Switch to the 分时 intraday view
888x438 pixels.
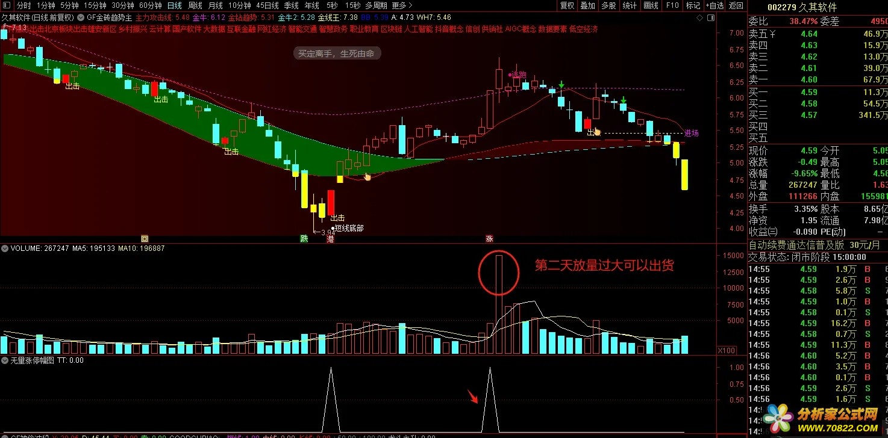[x=23, y=5]
